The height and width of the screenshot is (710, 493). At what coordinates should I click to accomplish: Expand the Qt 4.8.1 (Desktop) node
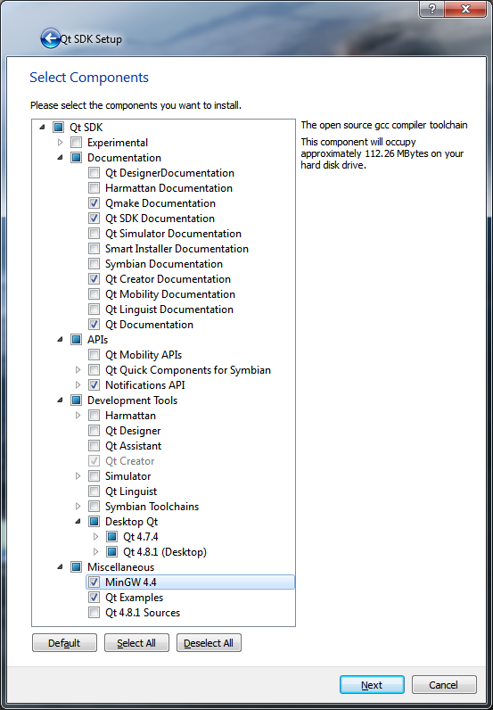95,552
